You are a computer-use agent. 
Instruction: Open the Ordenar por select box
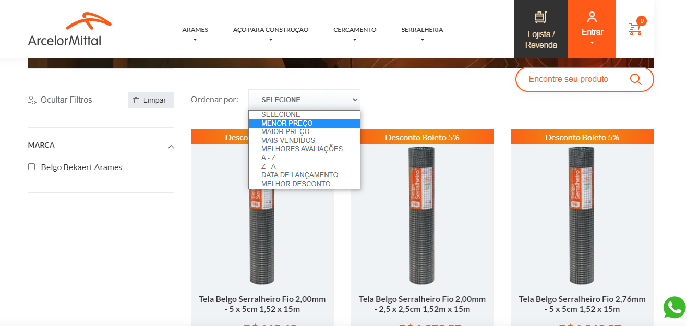click(304, 100)
